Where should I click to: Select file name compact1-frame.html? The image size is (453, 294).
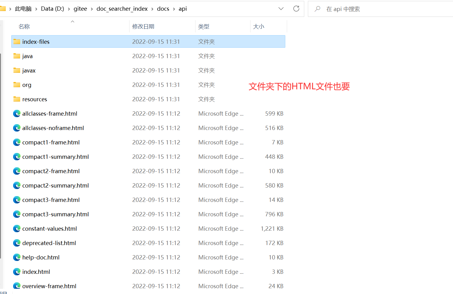point(51,142)
